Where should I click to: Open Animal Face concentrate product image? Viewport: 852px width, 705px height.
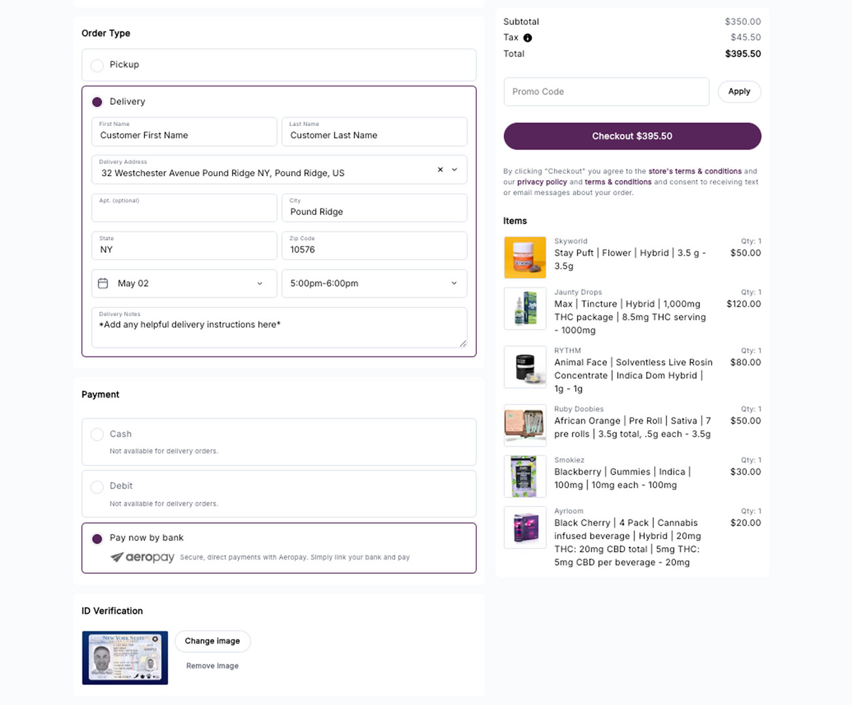pos(525,368)
